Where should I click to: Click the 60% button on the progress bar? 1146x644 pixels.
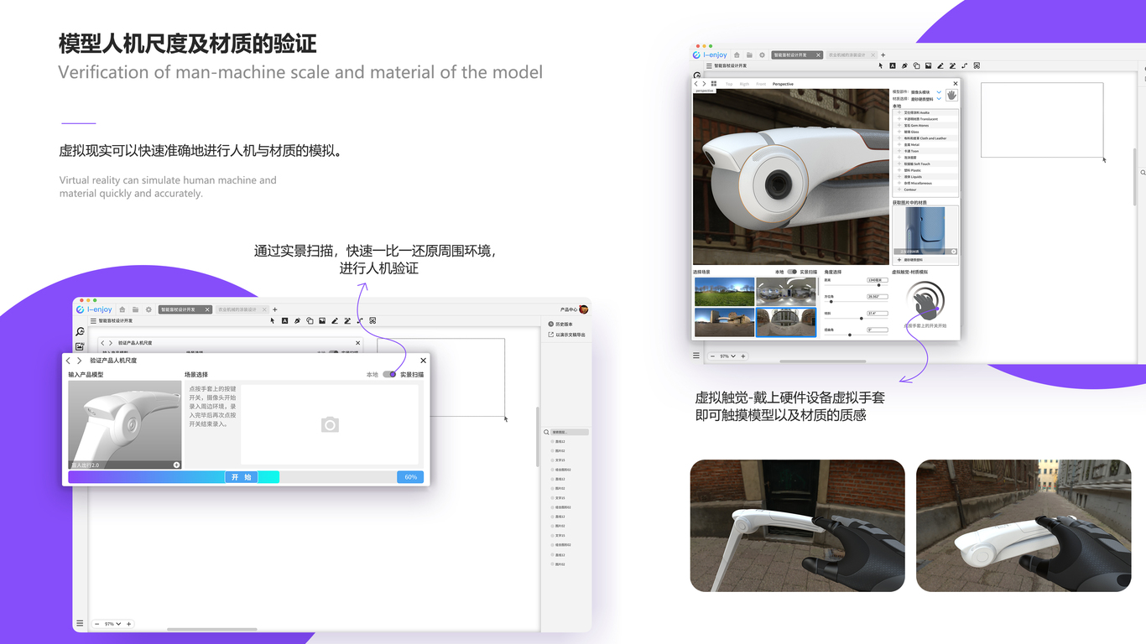[410, 477]
